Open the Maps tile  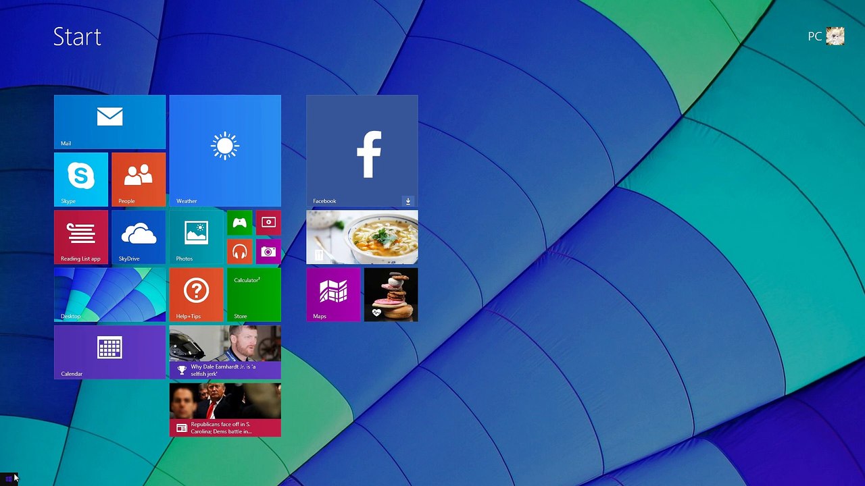334,295
